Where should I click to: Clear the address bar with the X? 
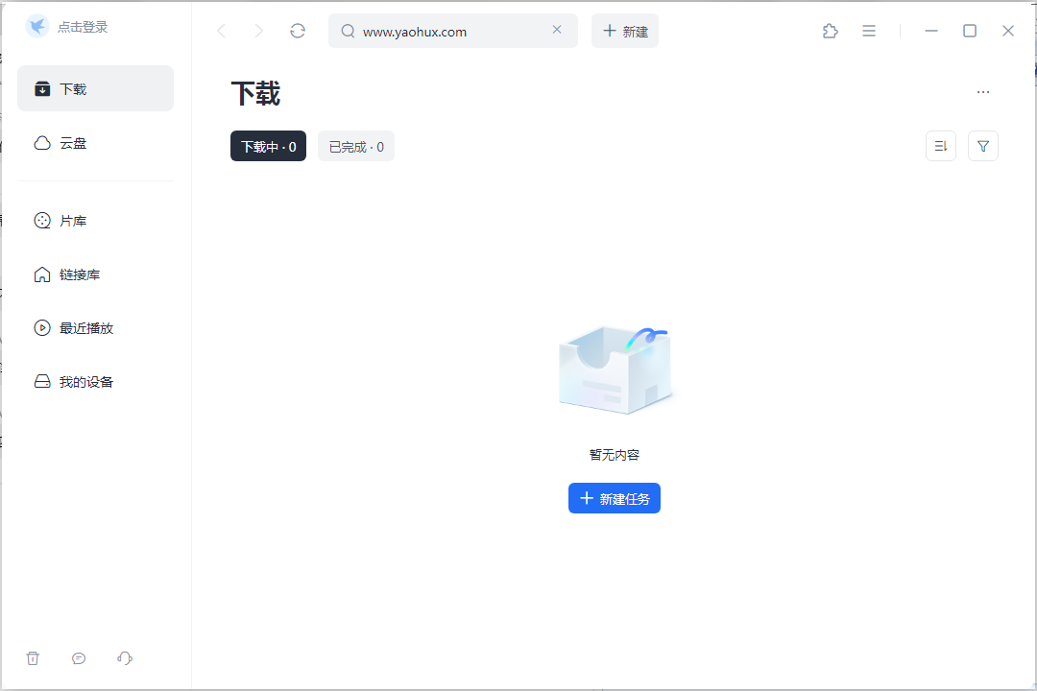click(557, 30)
